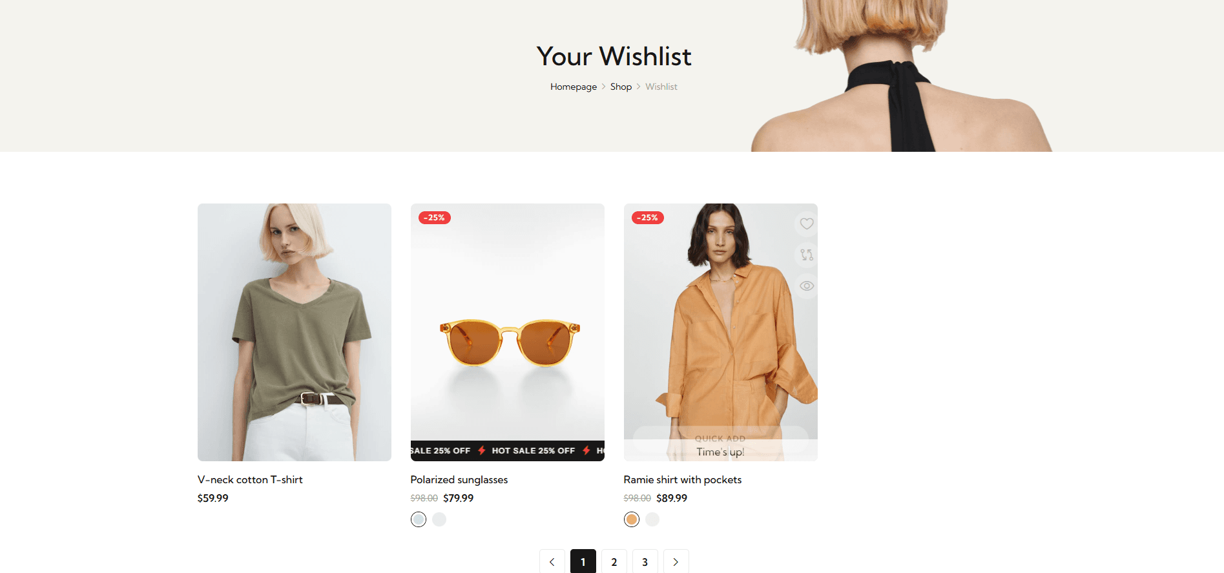Open page 2 of the wishlist
1224x573 pixels.
[614, 562]
